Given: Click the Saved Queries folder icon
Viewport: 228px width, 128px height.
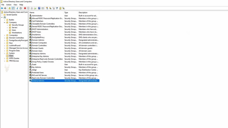Looking at the screenshot, I should [x=4, y=15].
